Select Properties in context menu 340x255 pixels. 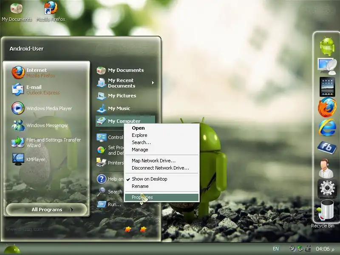(x=162, y=197)
